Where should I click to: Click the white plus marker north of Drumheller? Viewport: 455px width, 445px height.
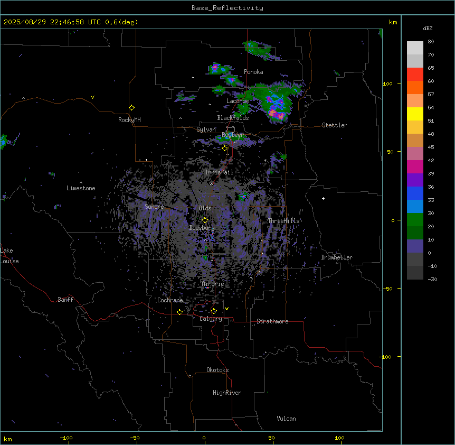[x=323, y=198]
